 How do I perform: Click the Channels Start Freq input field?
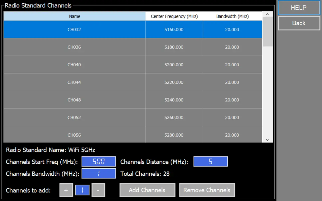click(x=99, y=162)
